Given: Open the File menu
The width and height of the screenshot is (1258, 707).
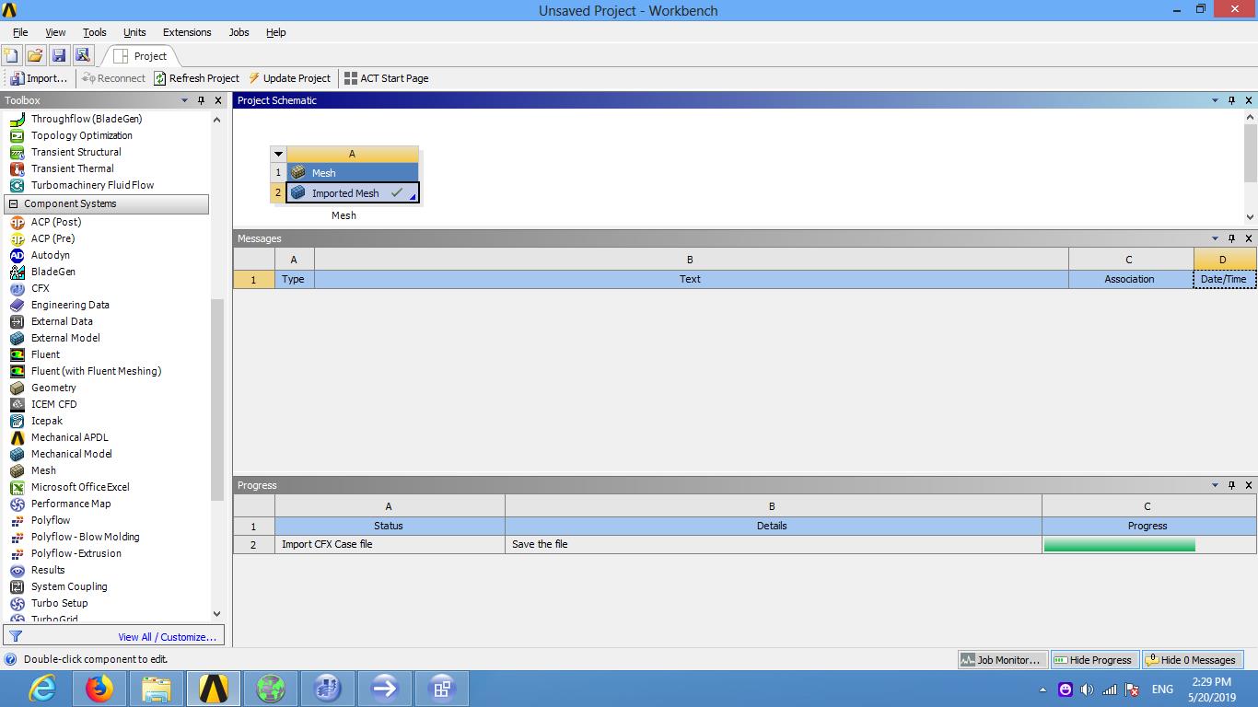Looking at the screenshot, I should (x=20, y=32).
